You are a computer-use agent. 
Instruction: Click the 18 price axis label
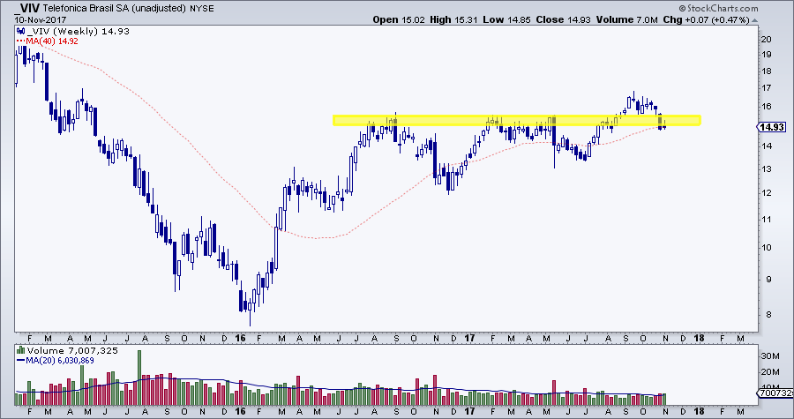[766, 71]
